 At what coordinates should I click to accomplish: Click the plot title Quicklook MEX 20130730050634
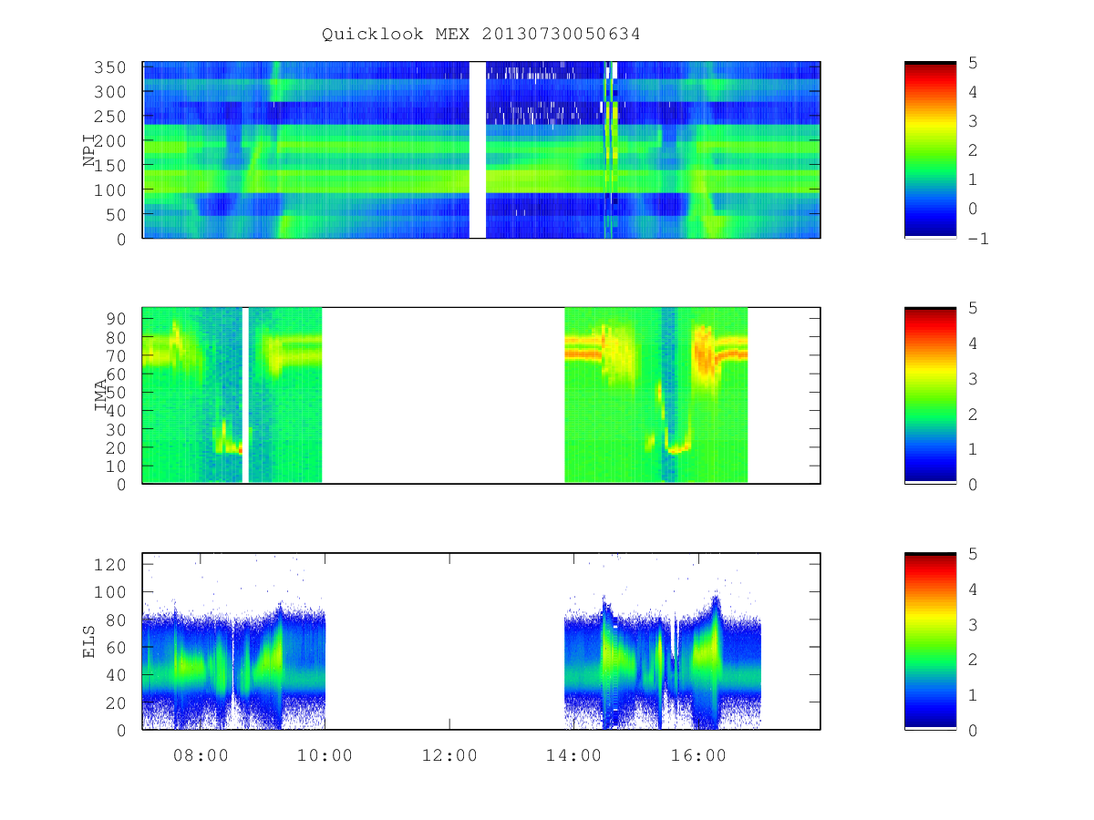click(x=481, y=35)
